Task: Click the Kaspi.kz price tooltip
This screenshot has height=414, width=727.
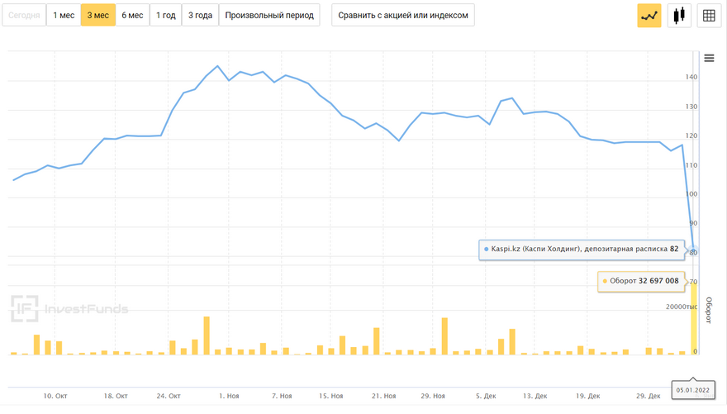Action: (x=582, y=249)
